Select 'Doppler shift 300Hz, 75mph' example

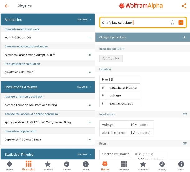48,140
